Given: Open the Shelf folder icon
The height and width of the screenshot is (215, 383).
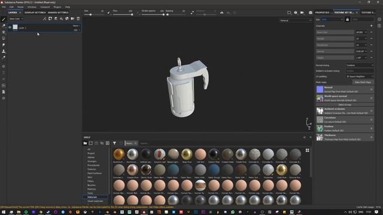Looking at the screenshot, I should tap(85, 143).
